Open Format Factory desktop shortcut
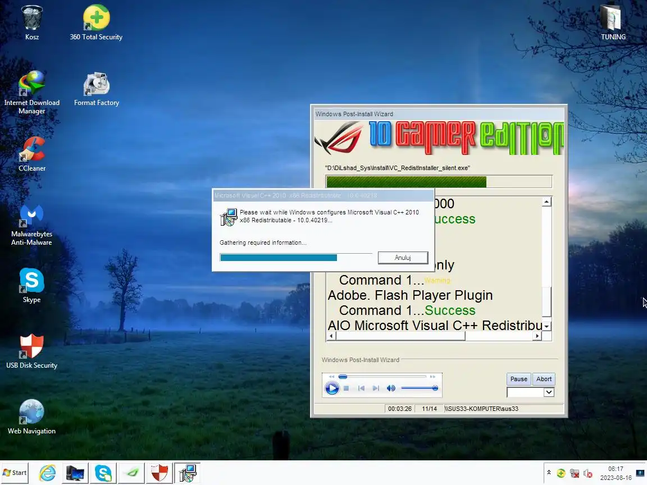This screenshot has width=647, height=485. click(97, 89)
